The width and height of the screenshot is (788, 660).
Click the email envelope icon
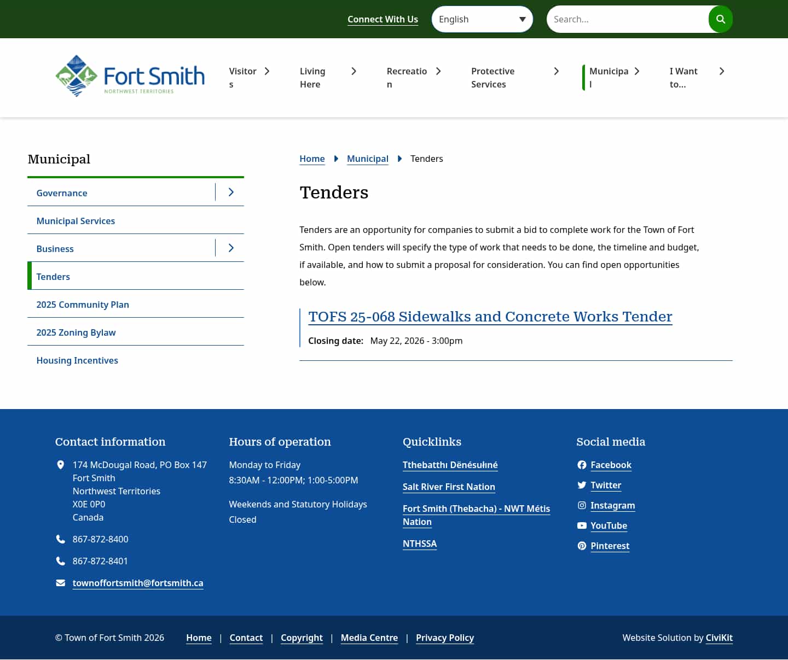pos(61,583)
